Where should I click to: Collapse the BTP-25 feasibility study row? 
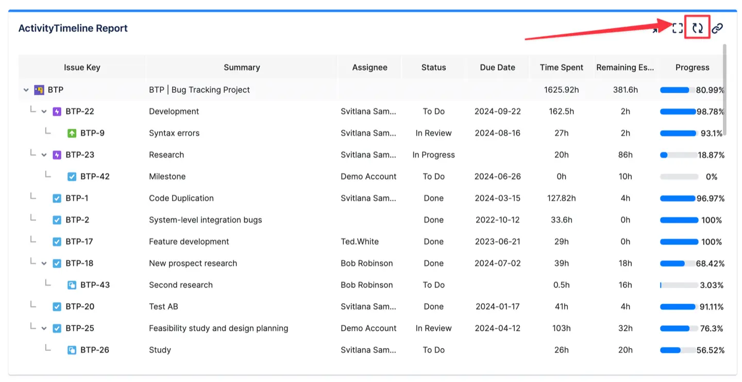44,328
